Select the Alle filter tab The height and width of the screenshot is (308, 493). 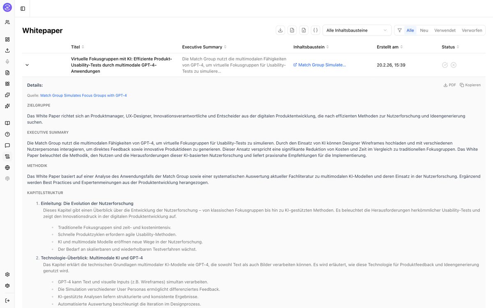pyautogui.click(x=410, y=30)
